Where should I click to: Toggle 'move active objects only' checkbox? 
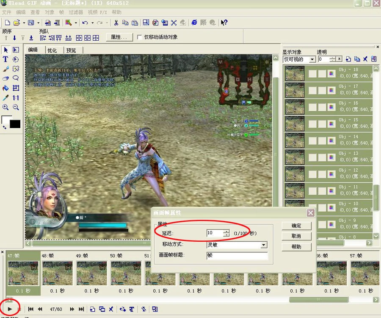[140, 37]
